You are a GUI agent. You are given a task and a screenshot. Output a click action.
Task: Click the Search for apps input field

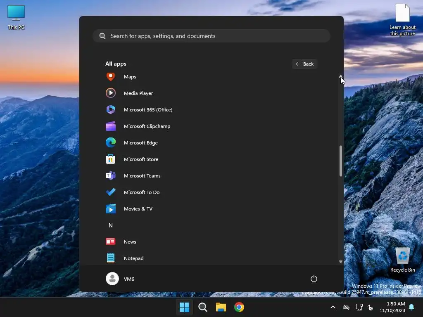[211, 36]
